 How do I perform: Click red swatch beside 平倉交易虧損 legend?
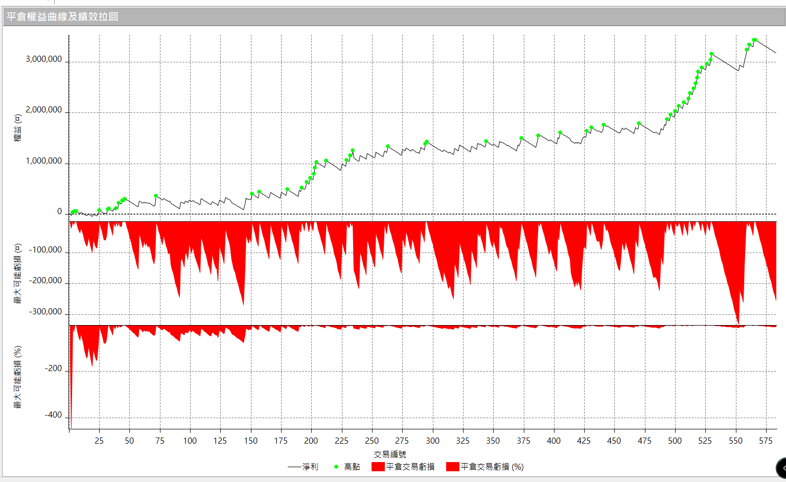[378, 467]
